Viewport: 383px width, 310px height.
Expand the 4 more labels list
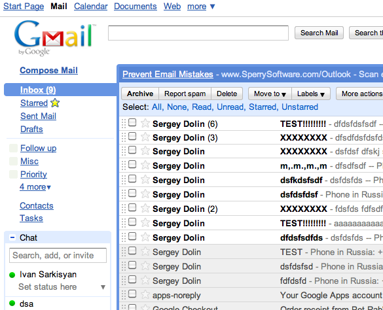tap(35, 187)
